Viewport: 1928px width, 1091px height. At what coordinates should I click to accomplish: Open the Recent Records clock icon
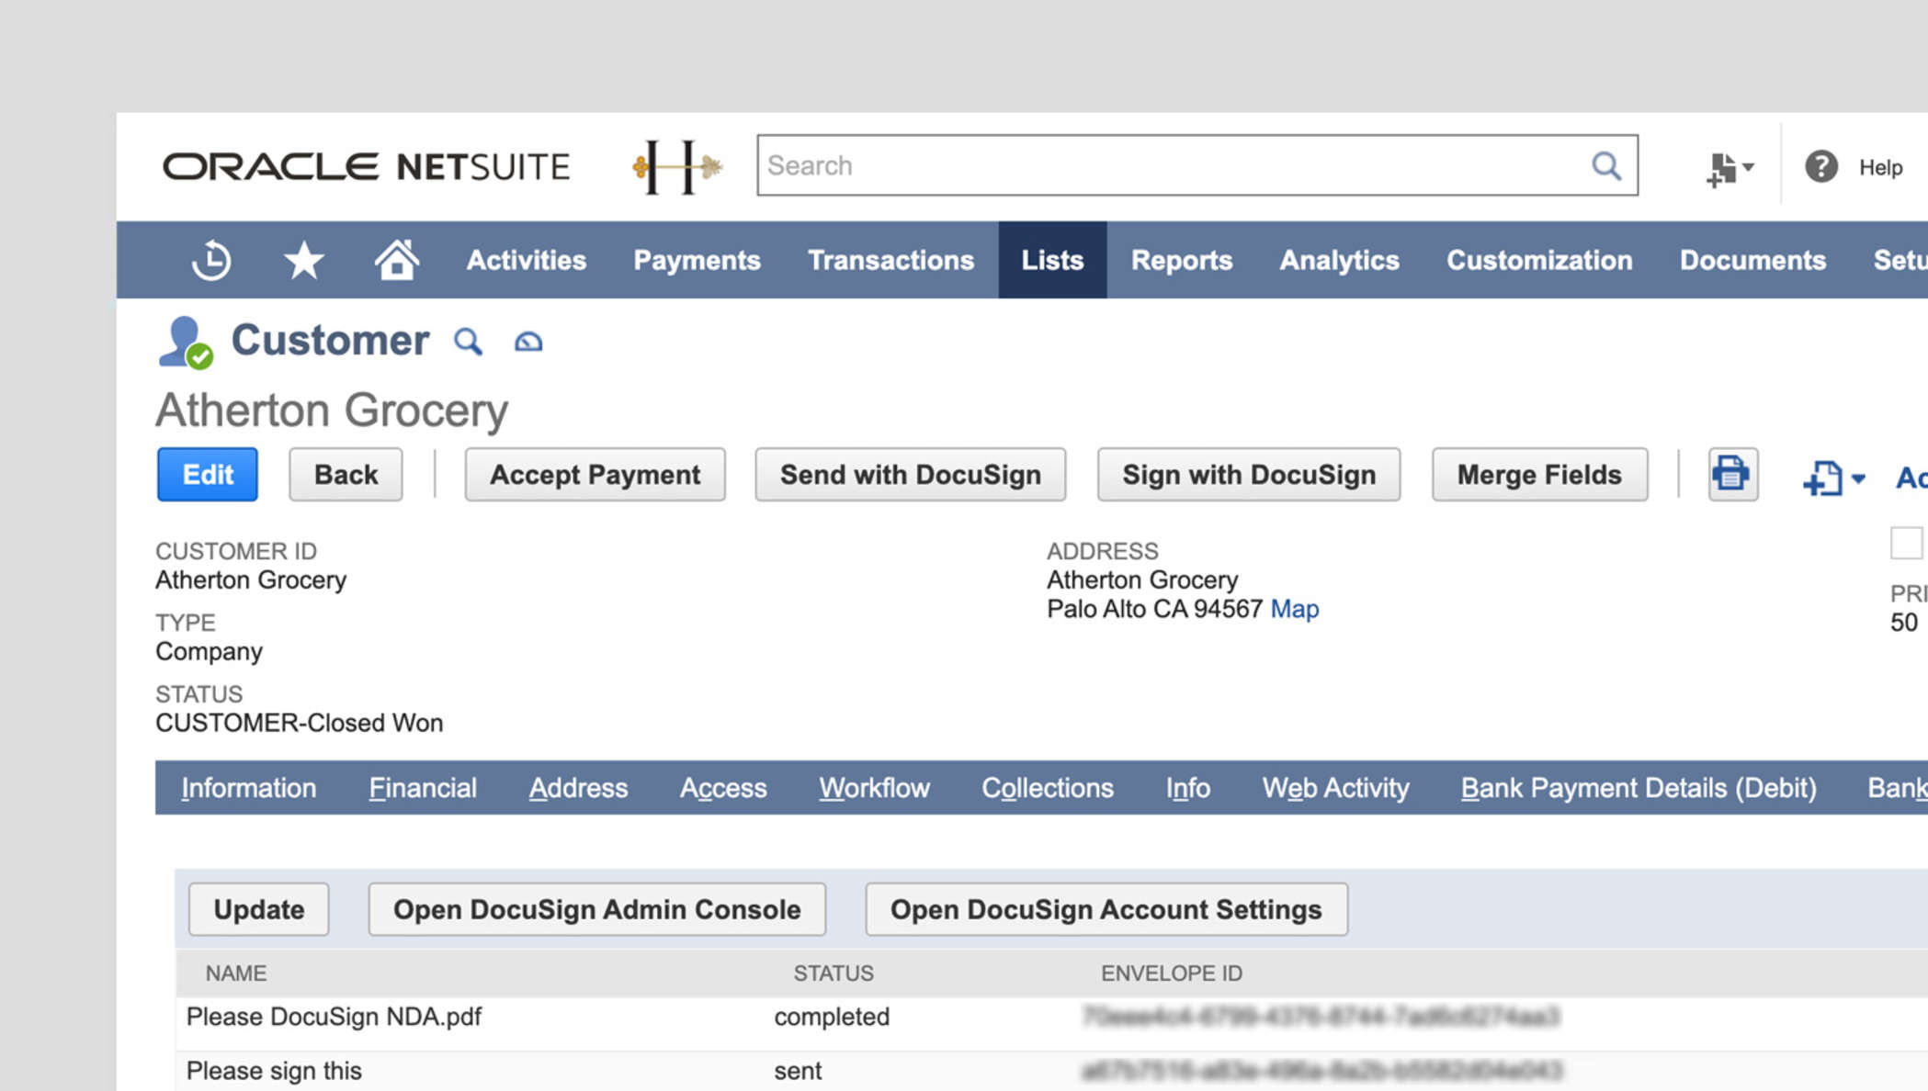[x=211, y=260]
